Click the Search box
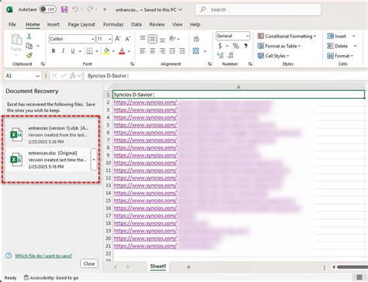Viewport: 368px width, 282px height. [258, 9]
